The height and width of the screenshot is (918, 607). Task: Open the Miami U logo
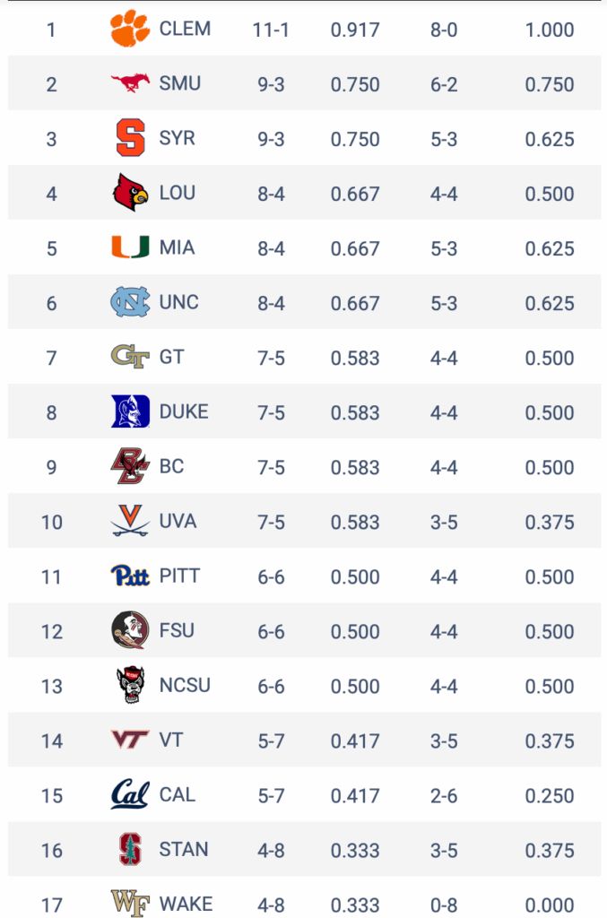point(130,247)
